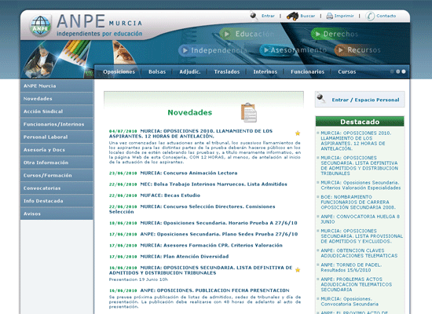Click the ANPE globe logo
The width and height of the screenshot is (432, 314).
pyautogui.click(x=40, y=26)
